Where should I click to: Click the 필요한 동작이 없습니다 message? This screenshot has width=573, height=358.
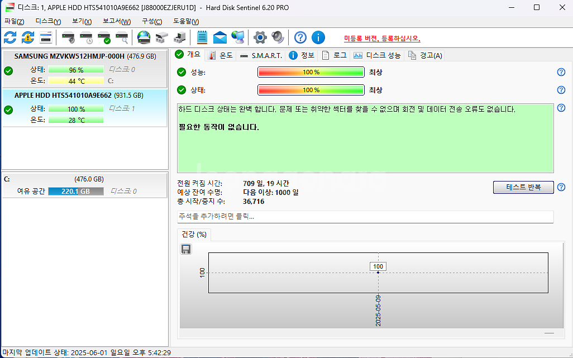(x=219, y=127)
